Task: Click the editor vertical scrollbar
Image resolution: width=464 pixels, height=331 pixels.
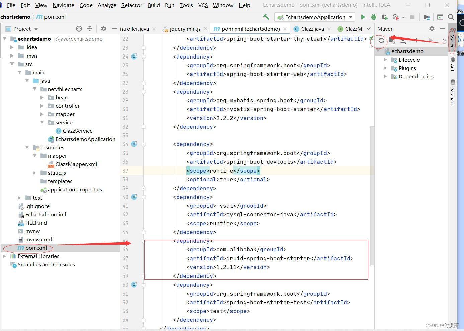Action: point(372,196)
